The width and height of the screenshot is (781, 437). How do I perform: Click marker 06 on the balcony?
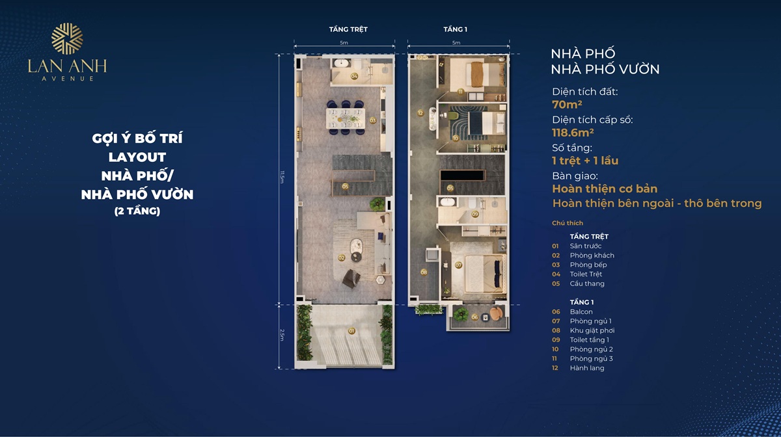coord(474,317)
